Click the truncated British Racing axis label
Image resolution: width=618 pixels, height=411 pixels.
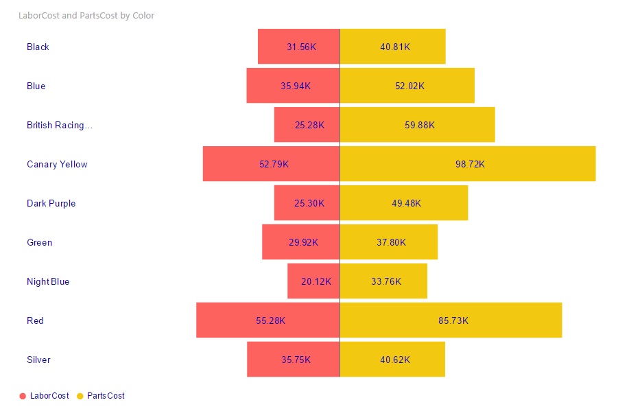pyautogui.click(x=59, y=125)
